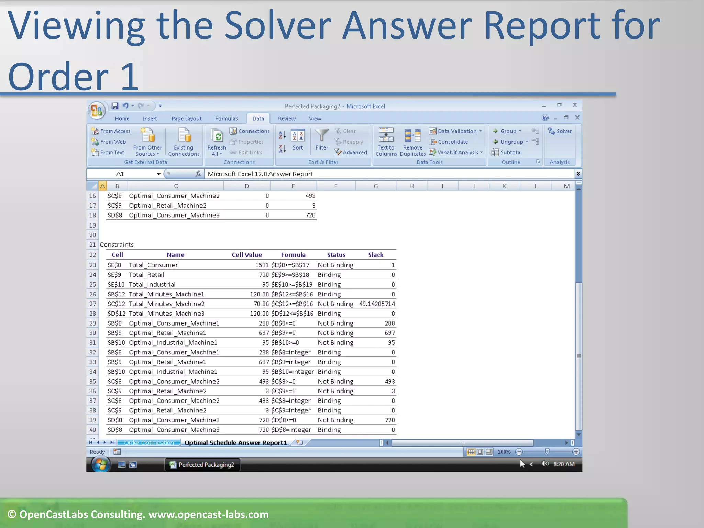
Task: Open the Review tab
Action: (287, 119)
